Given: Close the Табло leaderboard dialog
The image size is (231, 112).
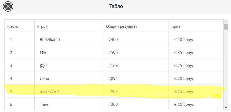Looking at the screenshot, I should coord(8,6).
